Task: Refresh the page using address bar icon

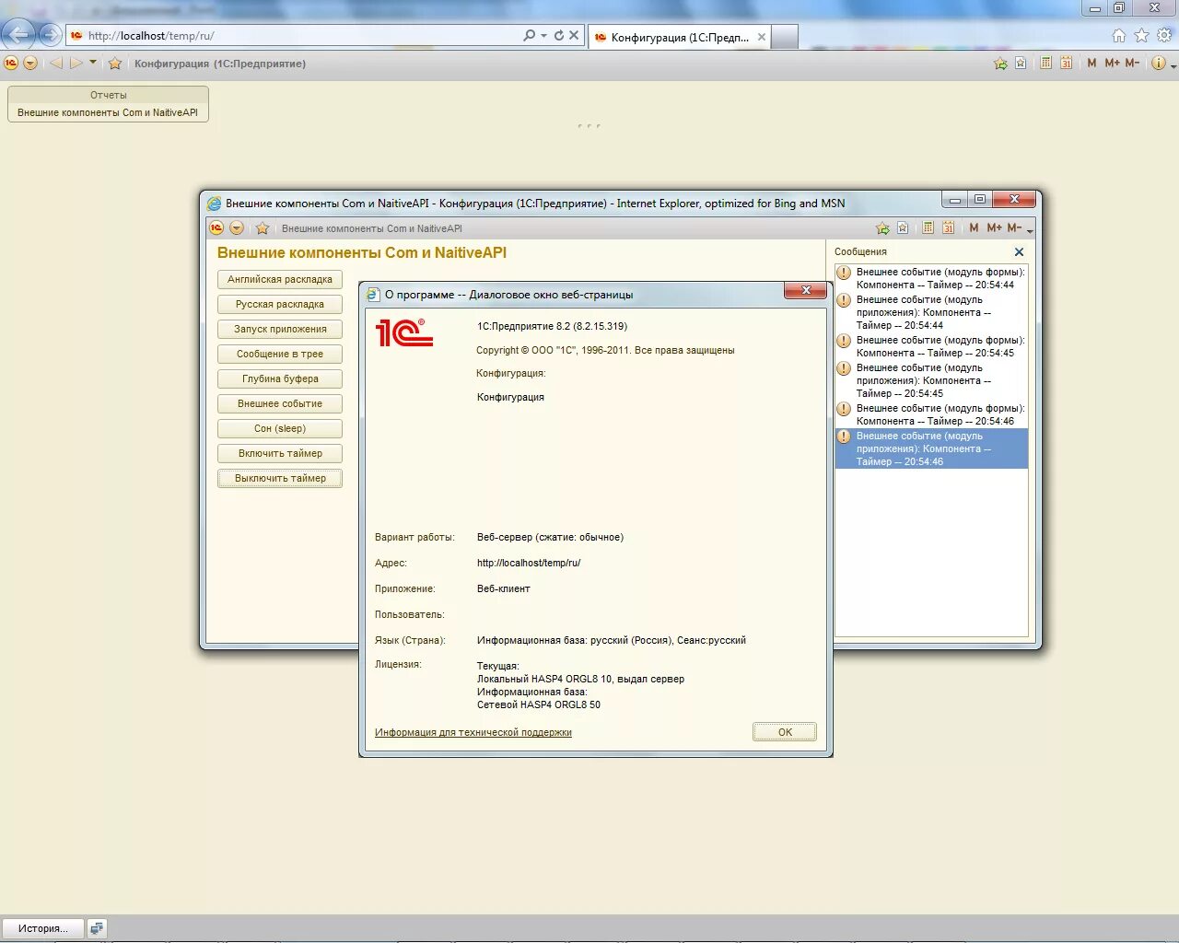Action: tap(558, 35)
